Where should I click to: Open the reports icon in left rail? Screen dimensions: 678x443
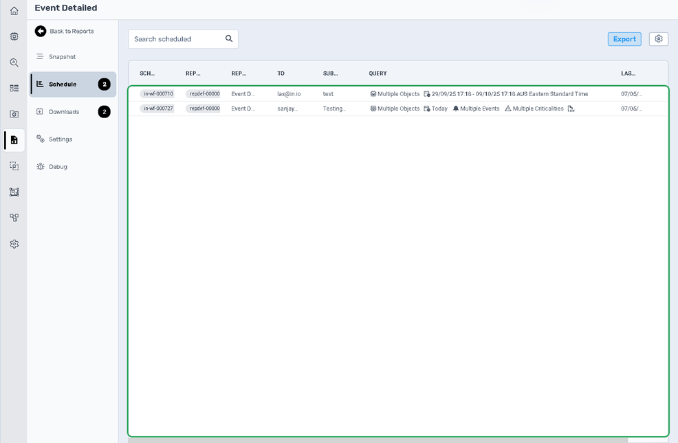tap(14, 140)
